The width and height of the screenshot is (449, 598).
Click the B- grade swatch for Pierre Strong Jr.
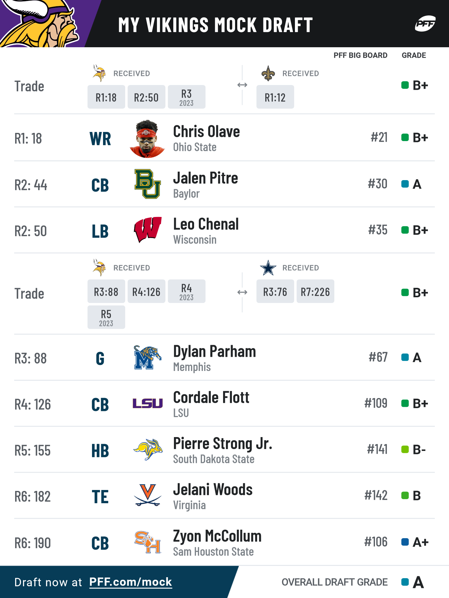[405, 449]
